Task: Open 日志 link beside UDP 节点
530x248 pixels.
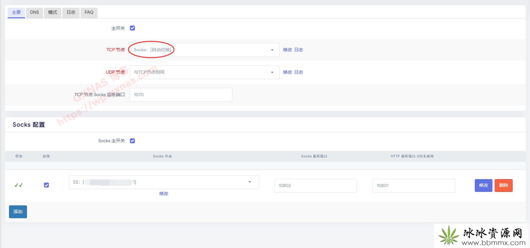Action: (x=299, y=72)
